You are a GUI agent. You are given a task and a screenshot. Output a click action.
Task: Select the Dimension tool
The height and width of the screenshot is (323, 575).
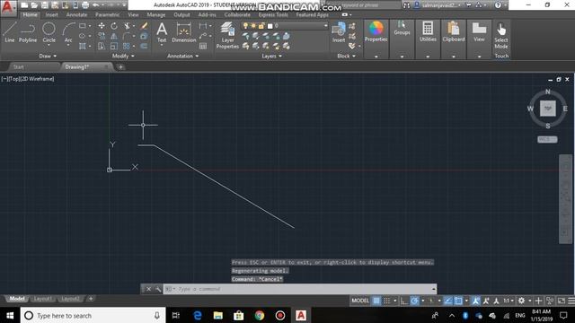point(184,32)
